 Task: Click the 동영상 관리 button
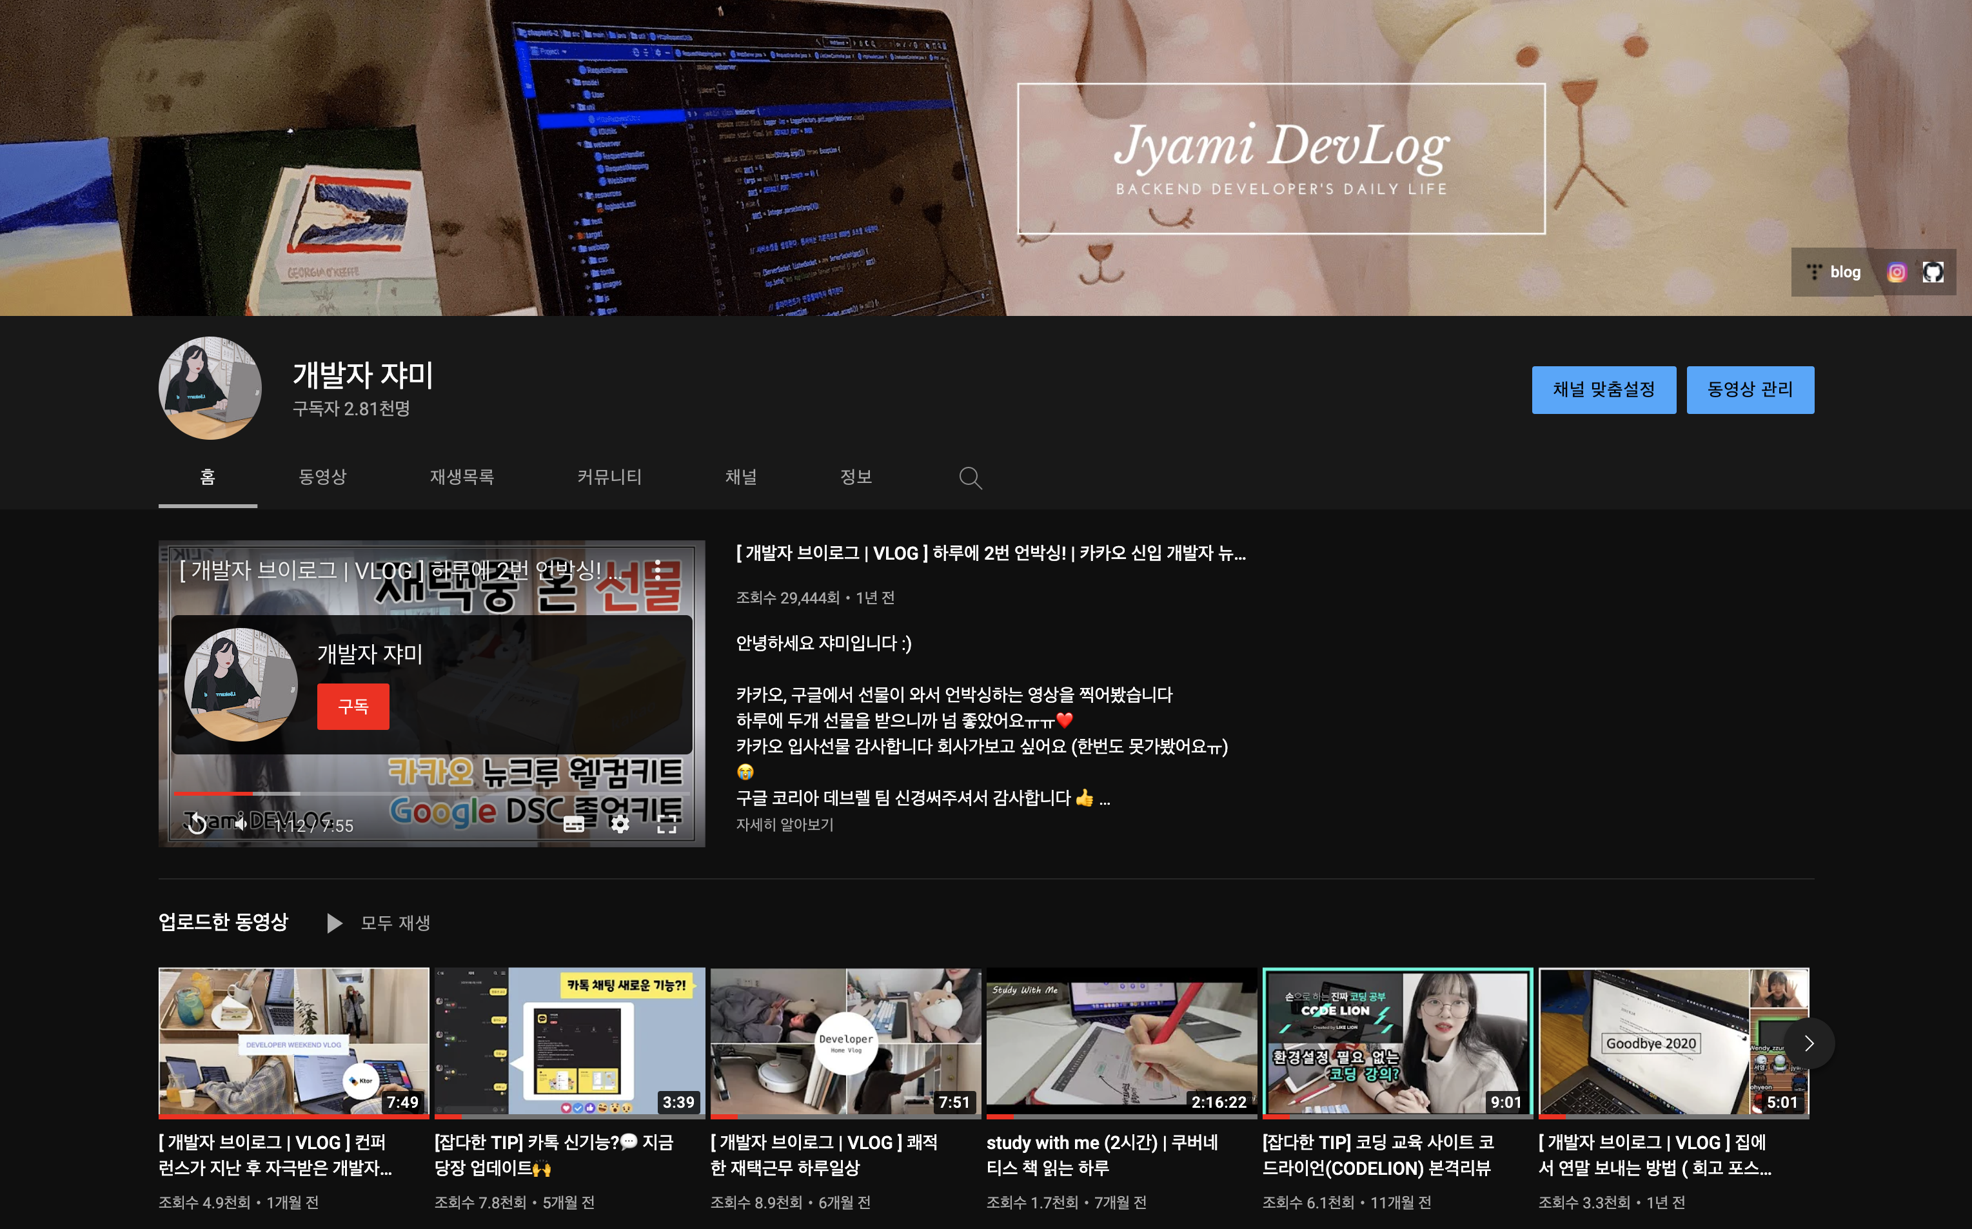1750,389
